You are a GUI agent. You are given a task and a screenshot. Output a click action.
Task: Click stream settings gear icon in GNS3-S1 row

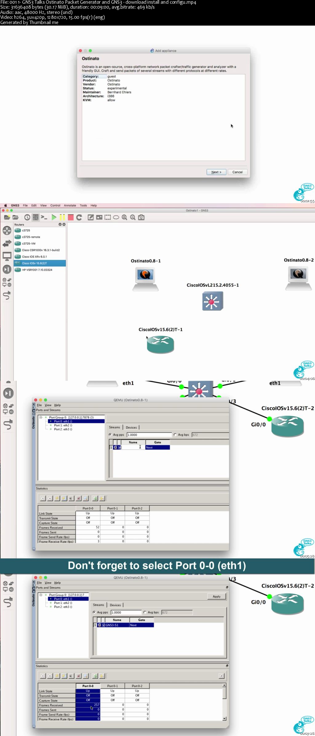pyautogui.click(x=99, y=625)
